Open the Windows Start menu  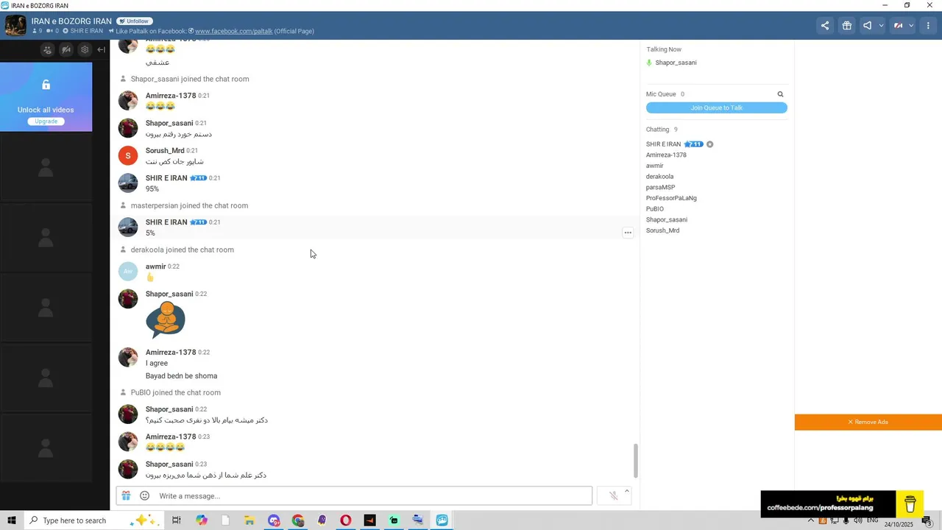click(12, 520)
